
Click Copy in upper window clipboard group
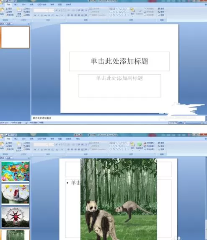[x=9, y=12]
